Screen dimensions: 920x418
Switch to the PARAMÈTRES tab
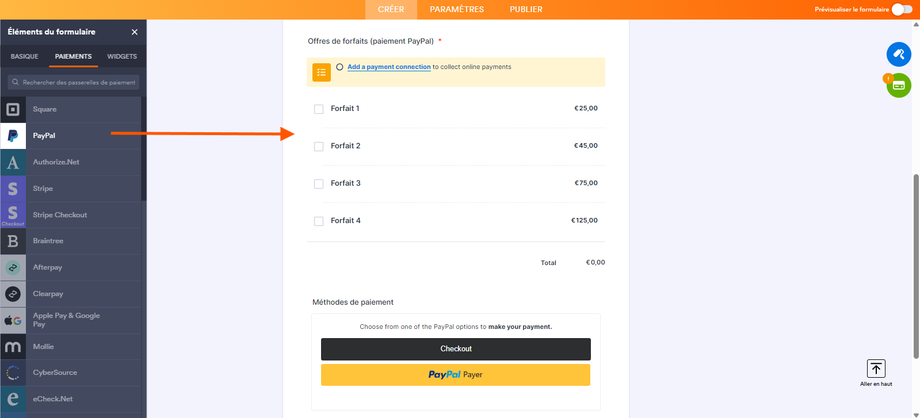(x=456, y=9)
